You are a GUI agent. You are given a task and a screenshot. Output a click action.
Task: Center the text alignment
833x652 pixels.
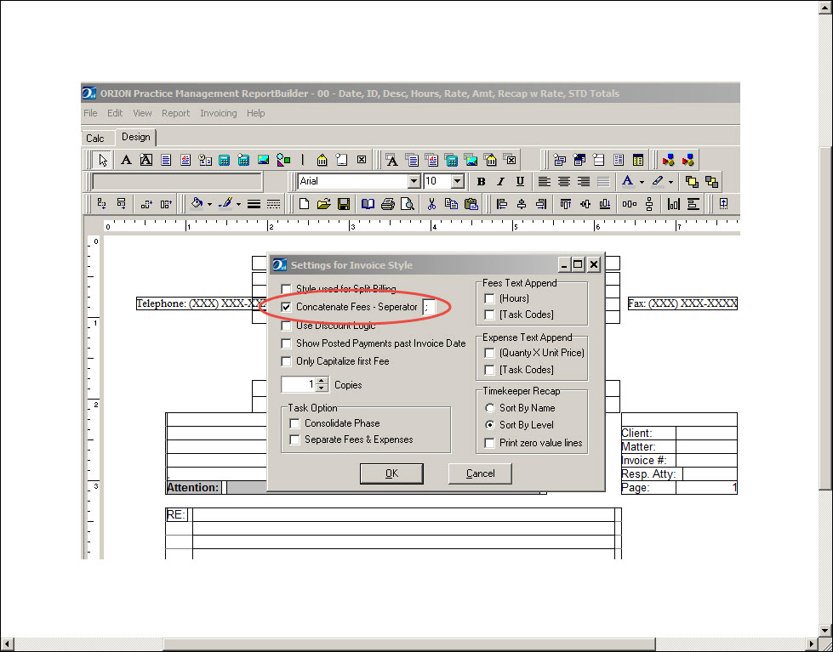(563, 182)
